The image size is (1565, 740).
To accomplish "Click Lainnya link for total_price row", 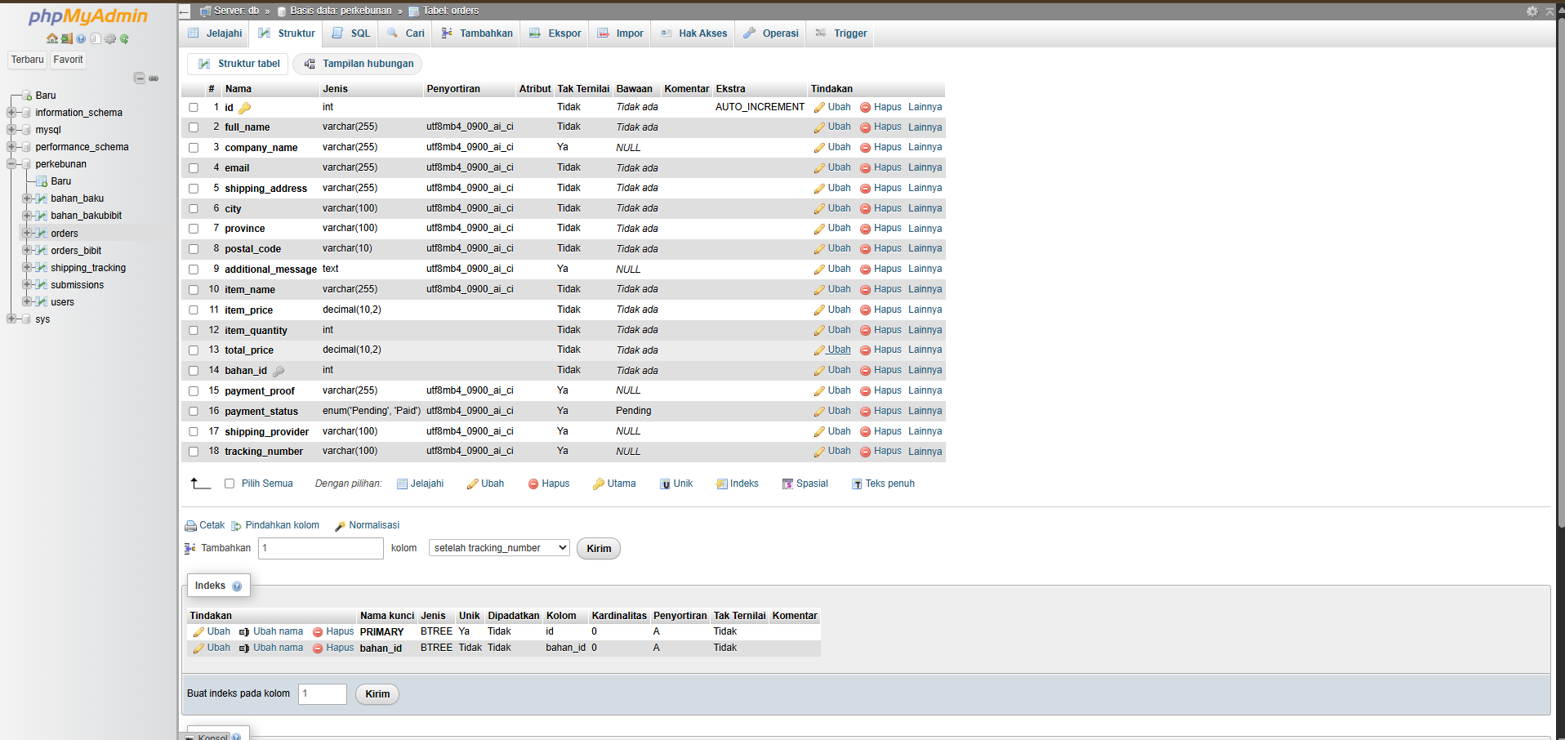I will click(x=925, y=350).
